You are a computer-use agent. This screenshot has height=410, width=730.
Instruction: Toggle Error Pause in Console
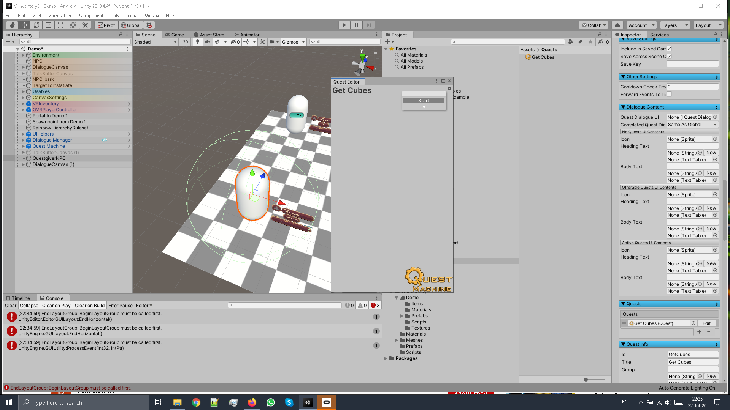click(121, 305)
